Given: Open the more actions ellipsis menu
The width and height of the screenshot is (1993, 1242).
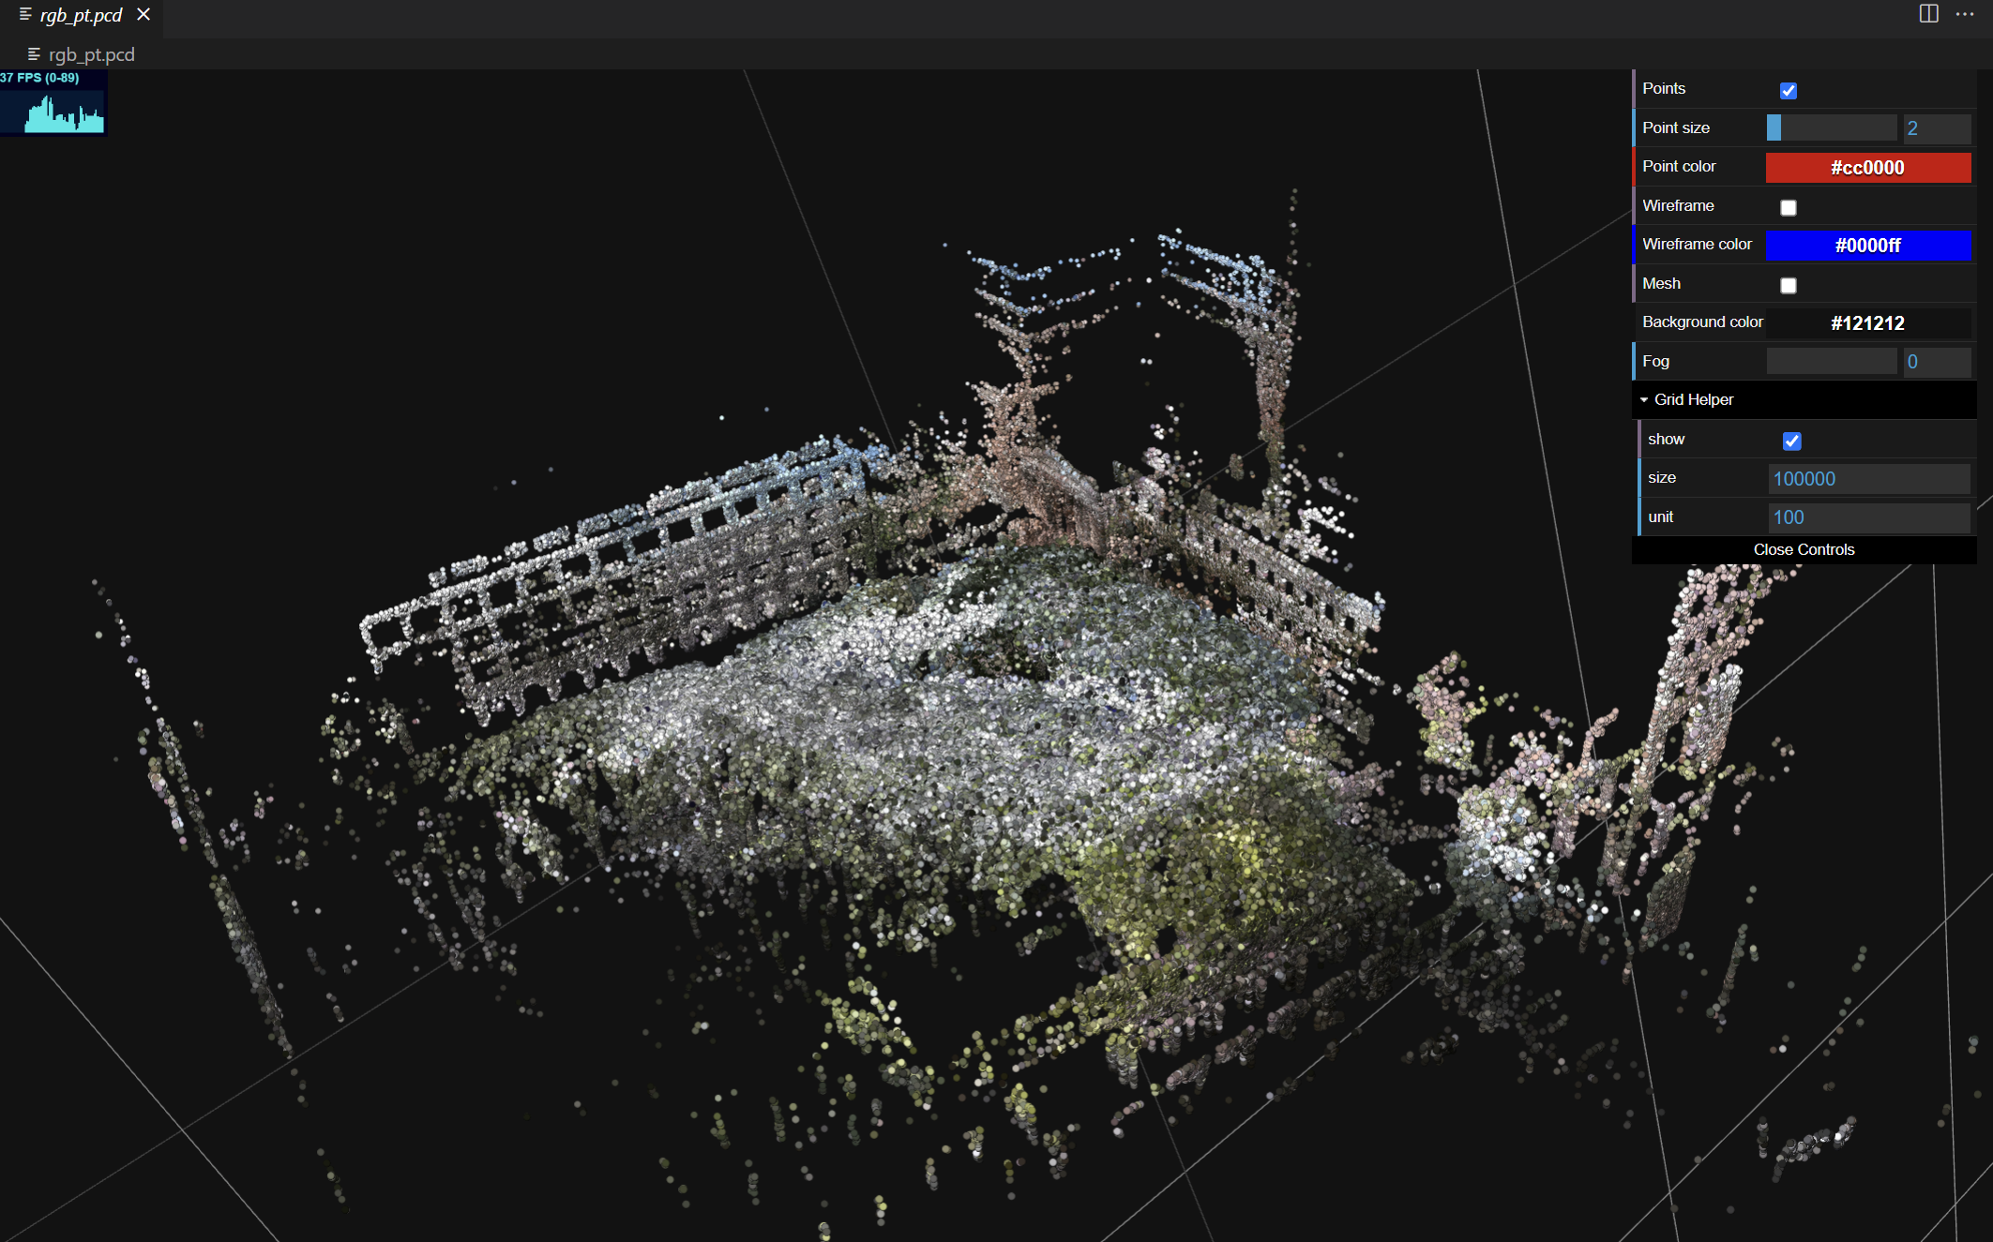Looking at the screenshot, I should click(x=1965, y=14).
